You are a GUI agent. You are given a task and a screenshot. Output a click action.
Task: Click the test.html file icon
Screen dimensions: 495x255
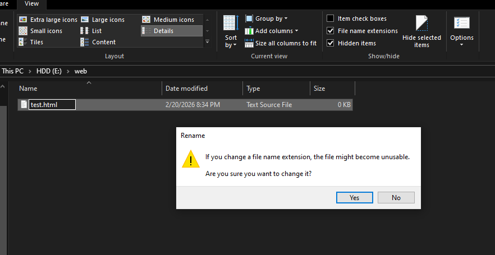[24, 104]
